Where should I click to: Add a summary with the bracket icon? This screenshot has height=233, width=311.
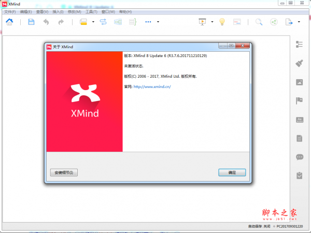133,22
